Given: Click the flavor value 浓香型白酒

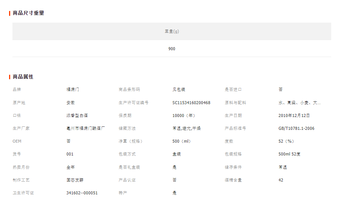Looking at the screenshot, I should pyautogui.click(x=77, y=115).
